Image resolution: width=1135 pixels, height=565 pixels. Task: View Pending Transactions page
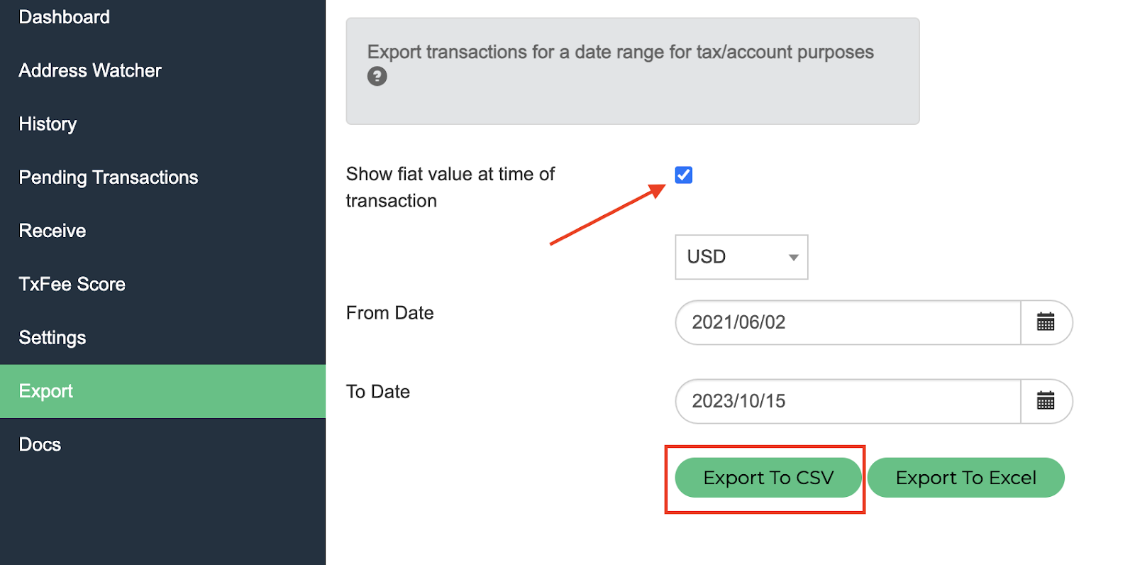109,177
